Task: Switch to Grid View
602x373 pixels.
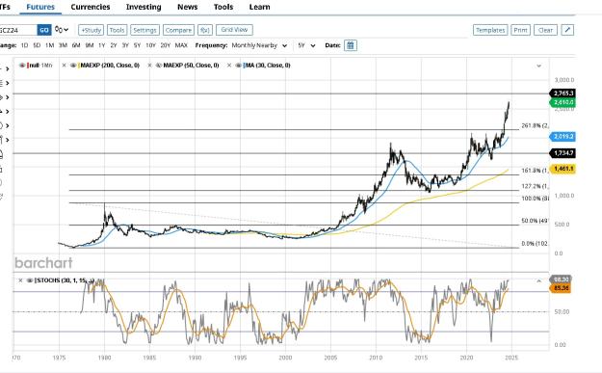Action: pos(234,30)
